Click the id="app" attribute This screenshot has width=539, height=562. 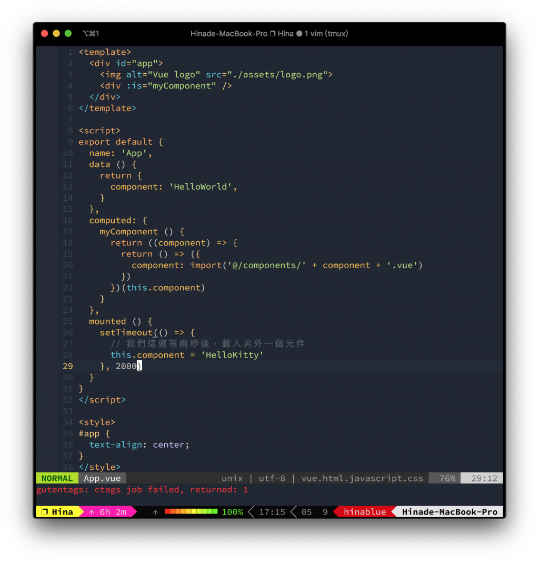pyautogui.click(x=137, y=63)
